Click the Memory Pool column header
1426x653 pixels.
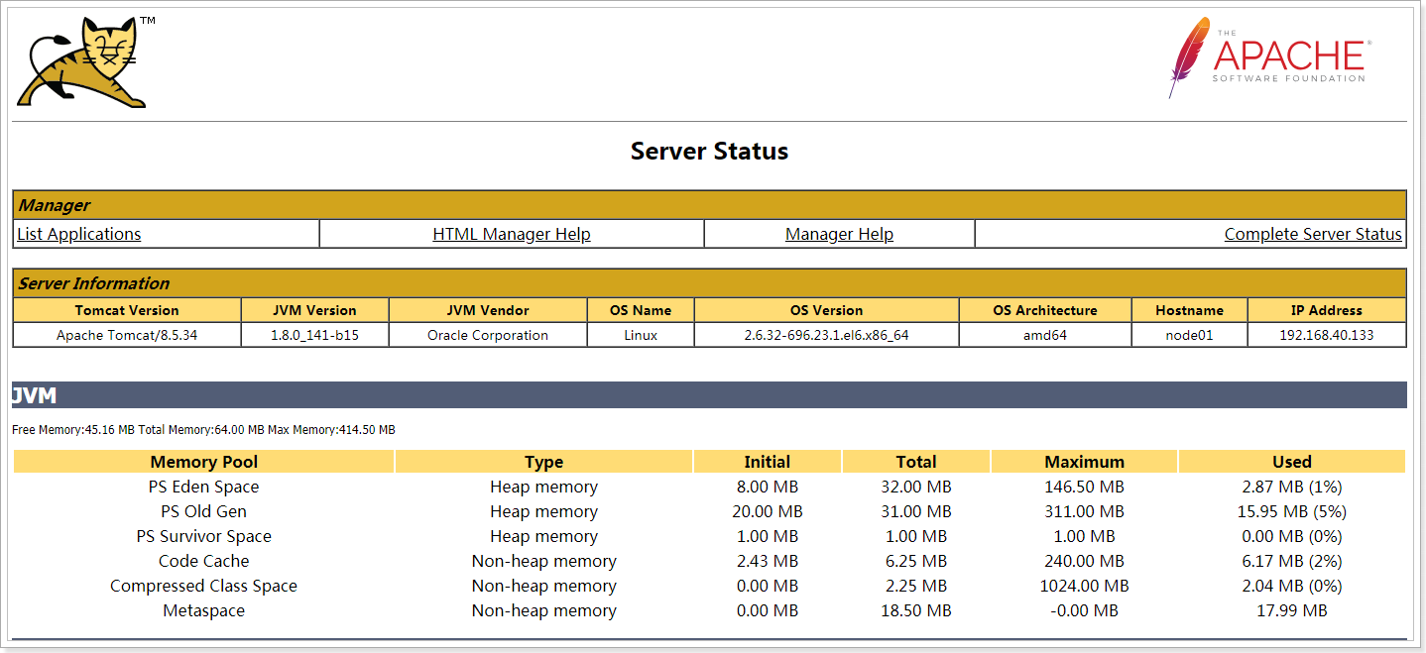(204, 462)
